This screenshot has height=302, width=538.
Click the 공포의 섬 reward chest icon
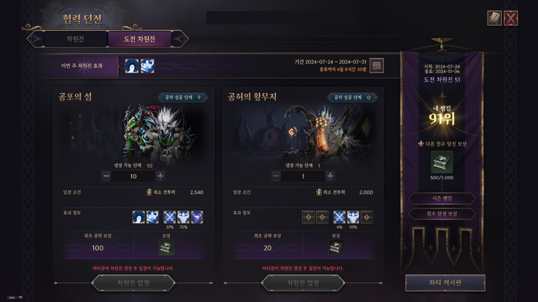coord(166,247)
